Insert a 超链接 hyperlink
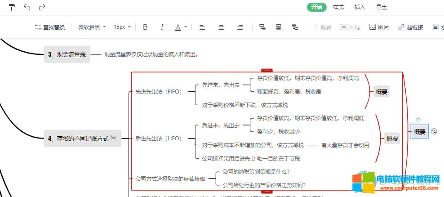This screenshot has width=444, height=197. [x=410, y=27]
